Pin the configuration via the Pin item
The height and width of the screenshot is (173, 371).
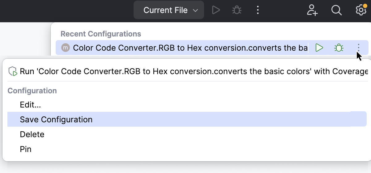click(x=26, y=149)
